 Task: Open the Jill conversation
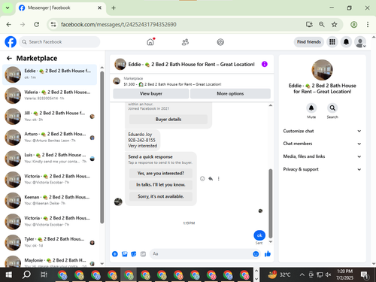tap(50, 117)
